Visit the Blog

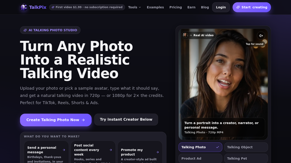[205, 7]
